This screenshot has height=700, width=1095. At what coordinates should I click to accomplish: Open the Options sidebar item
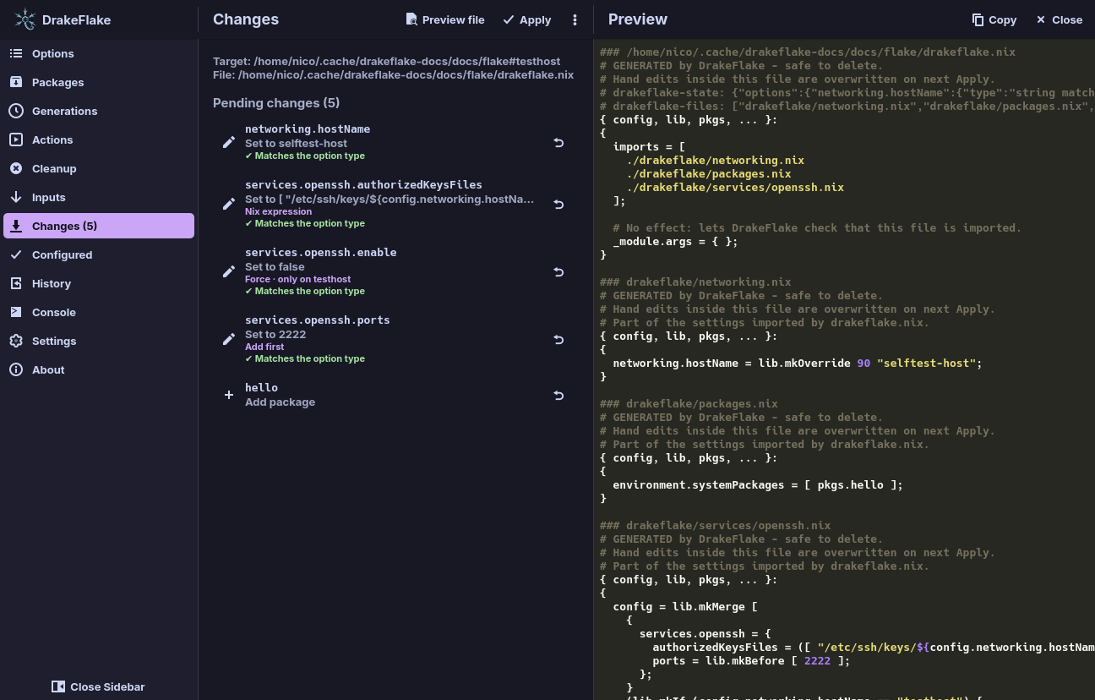(99, 53)
